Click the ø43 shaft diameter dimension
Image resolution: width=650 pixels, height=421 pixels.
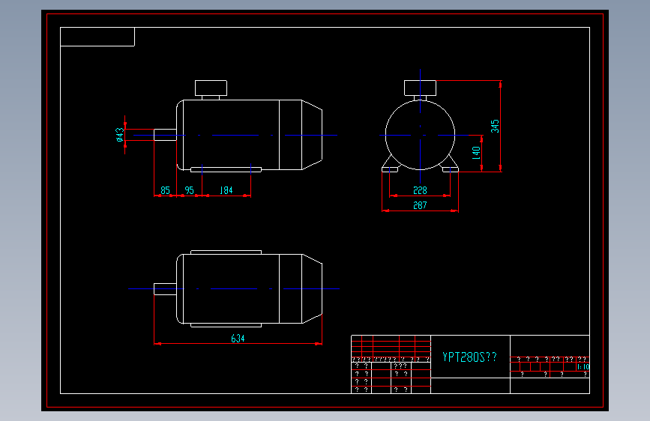[120, 135]
